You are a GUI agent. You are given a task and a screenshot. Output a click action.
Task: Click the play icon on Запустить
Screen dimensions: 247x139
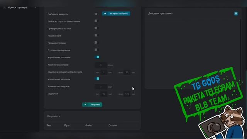(x=85, y=105)
